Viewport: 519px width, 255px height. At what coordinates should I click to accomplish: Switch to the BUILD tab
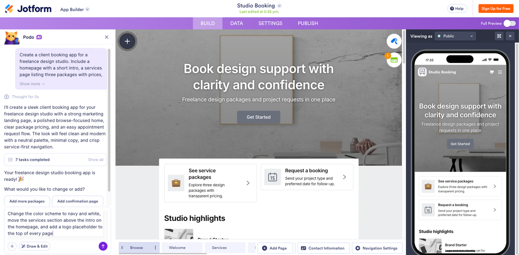tap(208, 23)
